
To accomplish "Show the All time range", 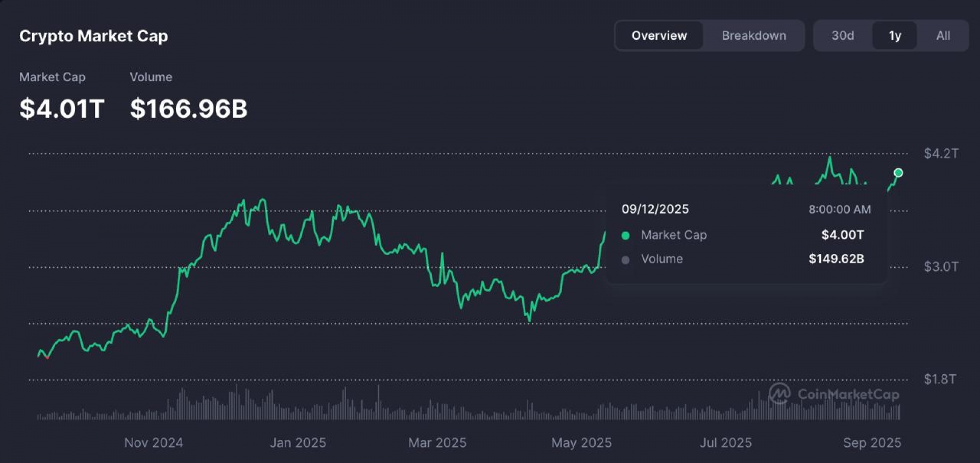I will 943,36.
